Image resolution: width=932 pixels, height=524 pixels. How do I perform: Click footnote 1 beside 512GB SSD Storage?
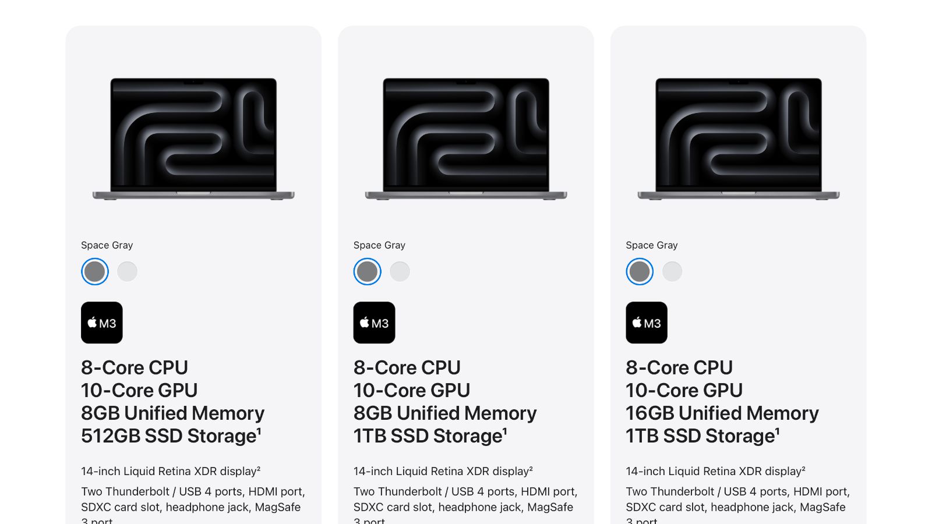point(259,431)
